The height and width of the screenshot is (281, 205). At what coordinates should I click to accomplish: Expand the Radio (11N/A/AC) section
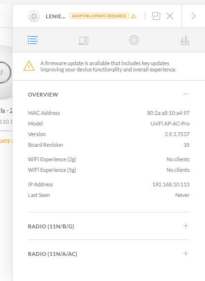tap(186, 253)
